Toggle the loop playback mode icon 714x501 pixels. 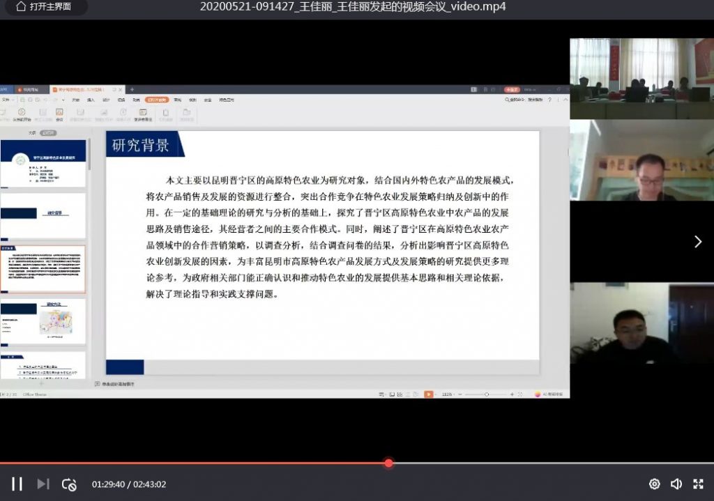coord(68,484)
